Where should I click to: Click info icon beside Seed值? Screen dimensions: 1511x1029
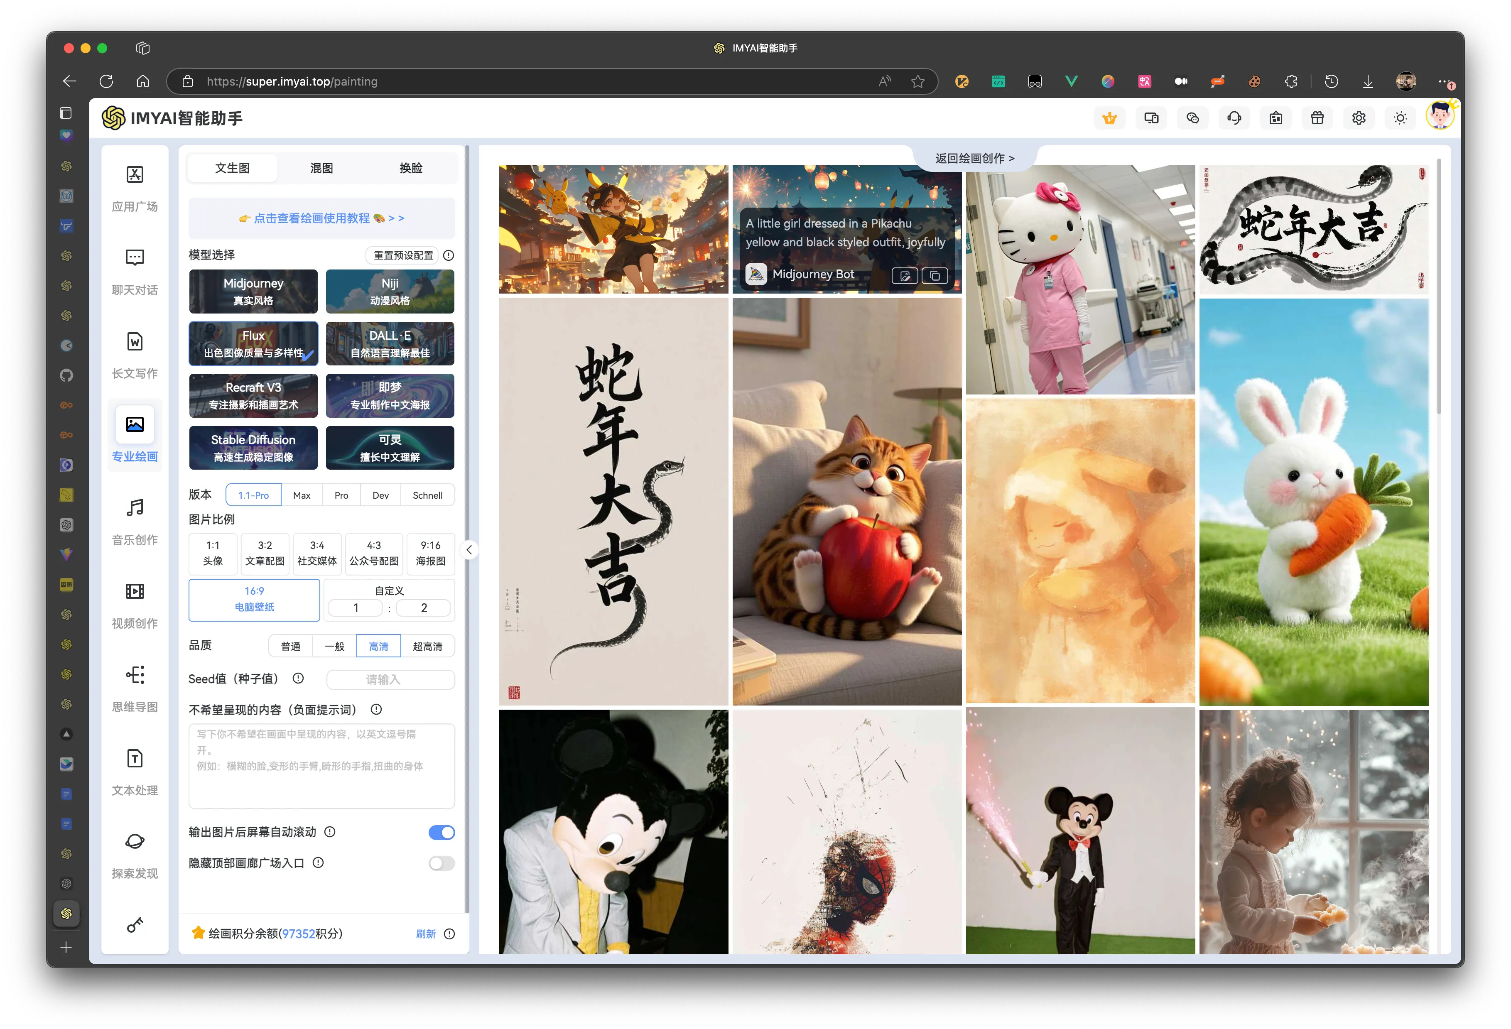tap(298, 678)
